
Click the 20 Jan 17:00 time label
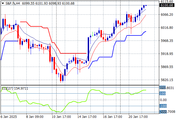(x=138, y=117)
